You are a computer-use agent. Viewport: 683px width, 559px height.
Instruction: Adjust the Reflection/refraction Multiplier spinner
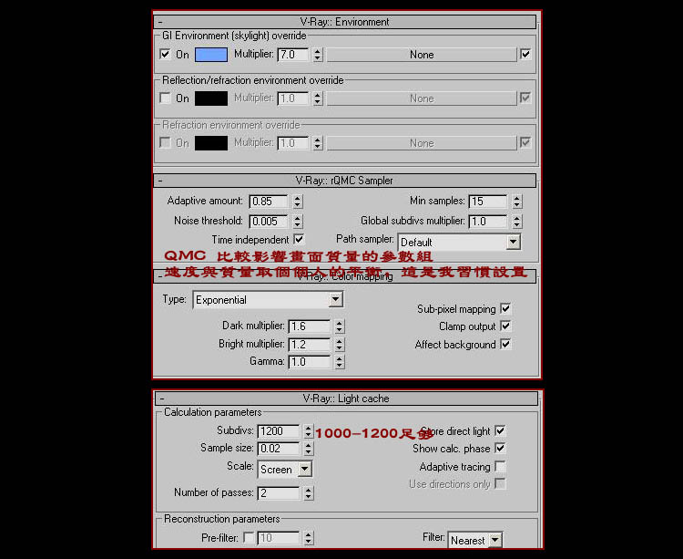[318, 98]
